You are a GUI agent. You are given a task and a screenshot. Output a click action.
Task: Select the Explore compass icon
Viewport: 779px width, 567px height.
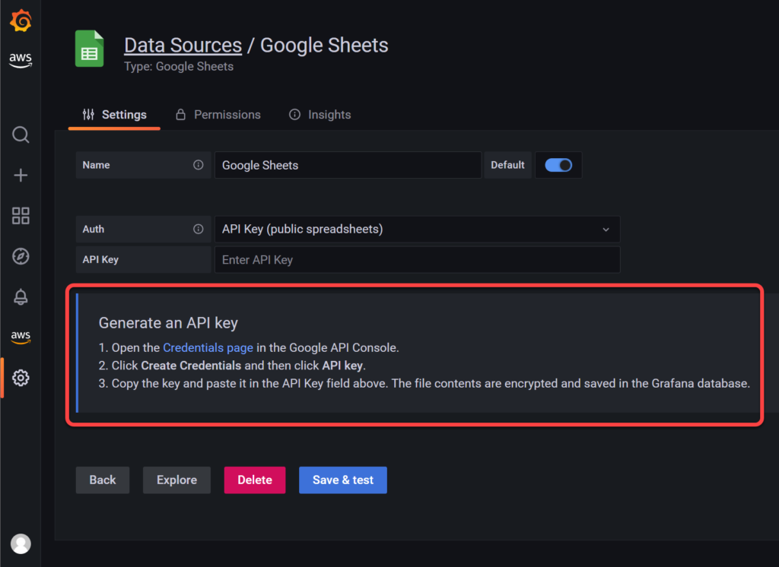coord(20,256)
